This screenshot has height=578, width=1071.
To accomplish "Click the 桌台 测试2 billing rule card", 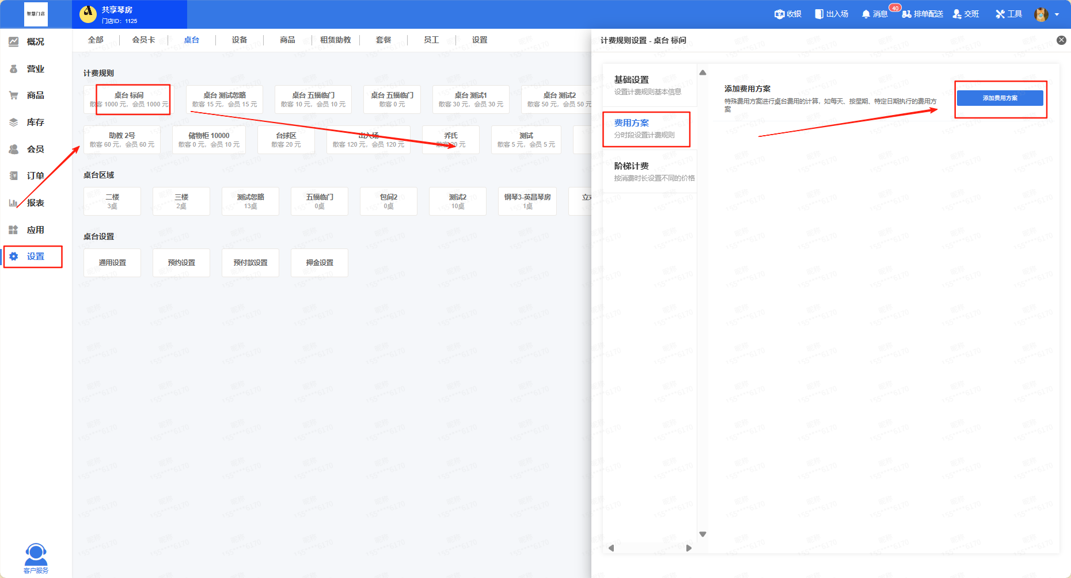I will point(557,99).
